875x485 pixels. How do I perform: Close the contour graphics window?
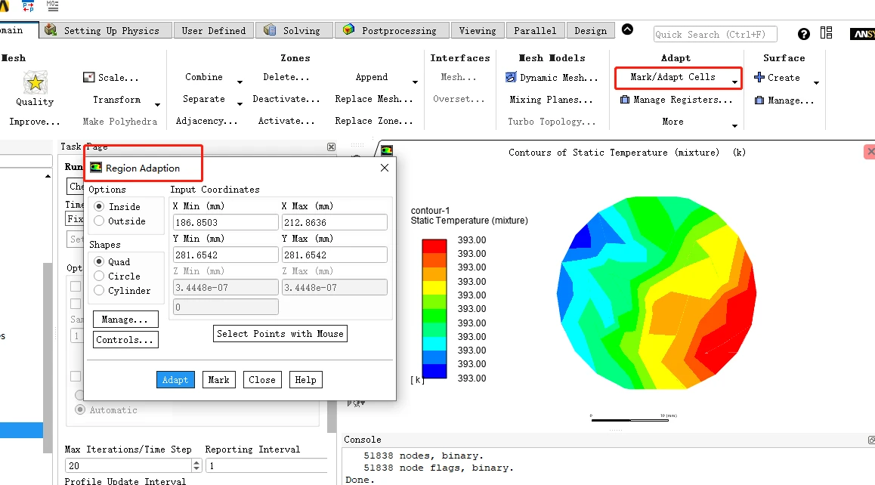pyautogui.click(x=870, y=151)
